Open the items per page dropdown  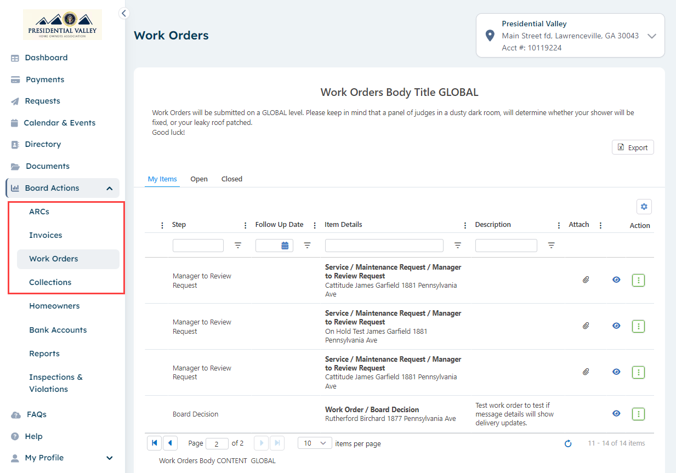(315, 443)
